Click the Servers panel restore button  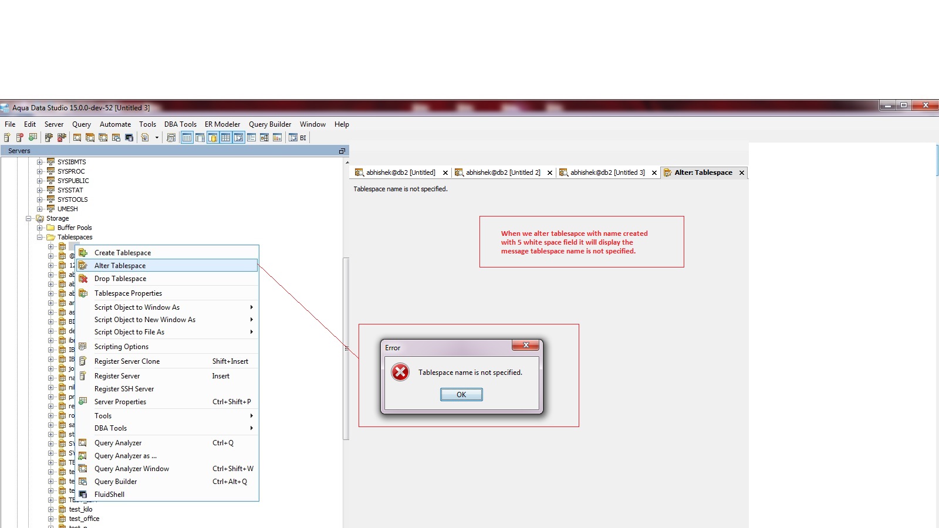point(342,151)
